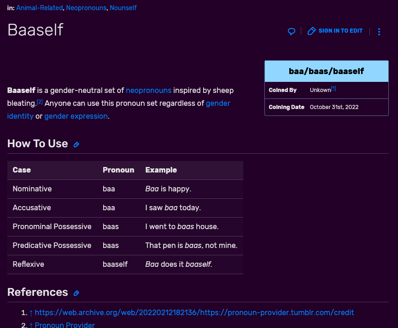Click the baaself pronoun cell
The height and width of the screenshot is (328, 398).
coord(115,265)
